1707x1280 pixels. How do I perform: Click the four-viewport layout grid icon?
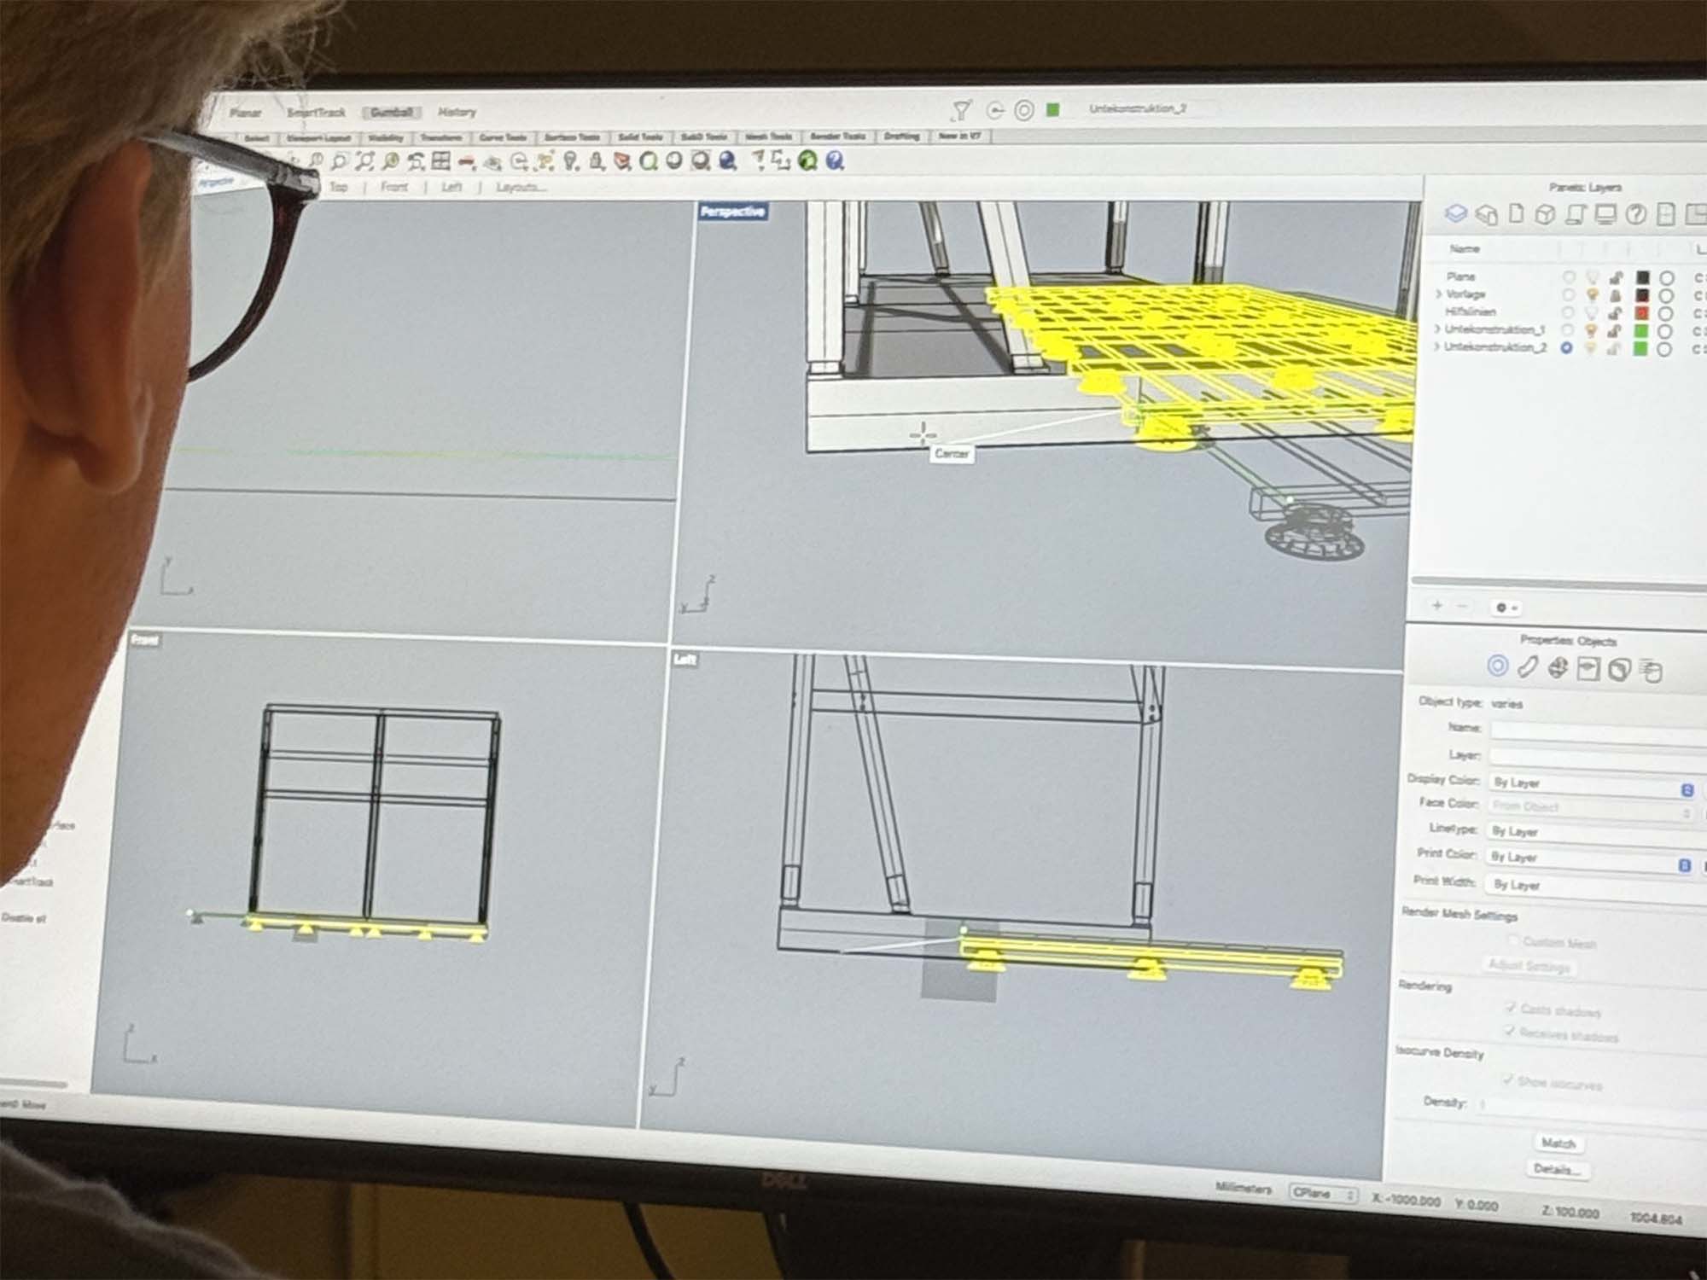(x=440, y=160)
